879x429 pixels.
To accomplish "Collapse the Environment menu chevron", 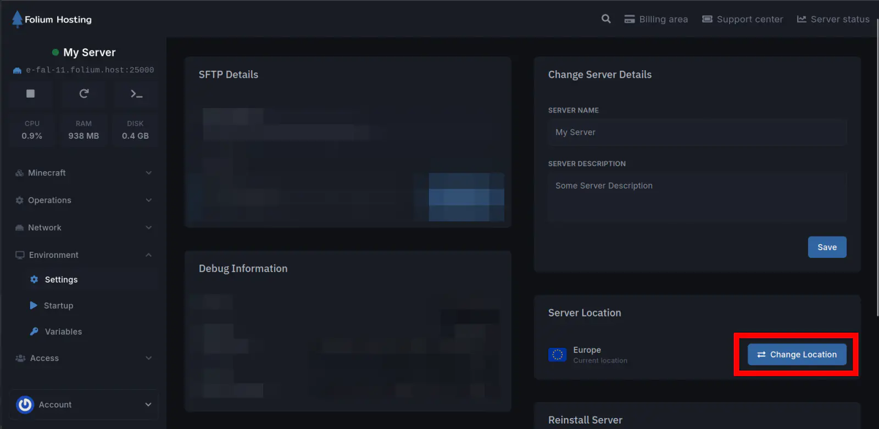I will click(148, 255).
